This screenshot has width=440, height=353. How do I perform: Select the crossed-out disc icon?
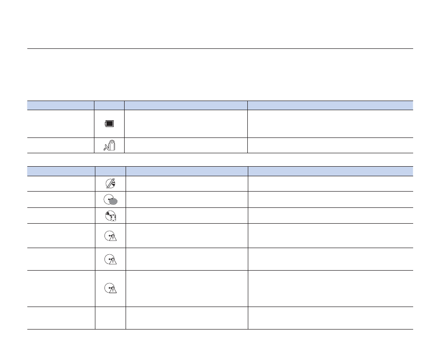110,183
